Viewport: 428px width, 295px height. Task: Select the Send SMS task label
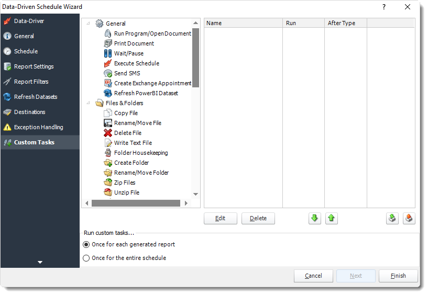click(127, 73)
